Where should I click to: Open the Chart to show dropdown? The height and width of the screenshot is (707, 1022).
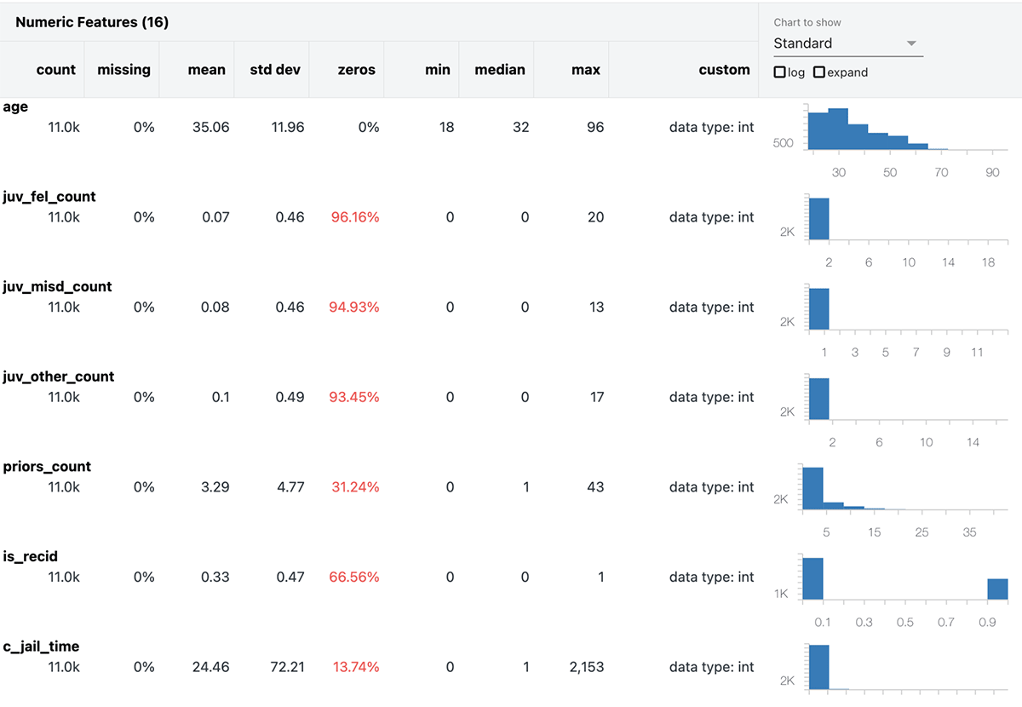tap(847, 43)
